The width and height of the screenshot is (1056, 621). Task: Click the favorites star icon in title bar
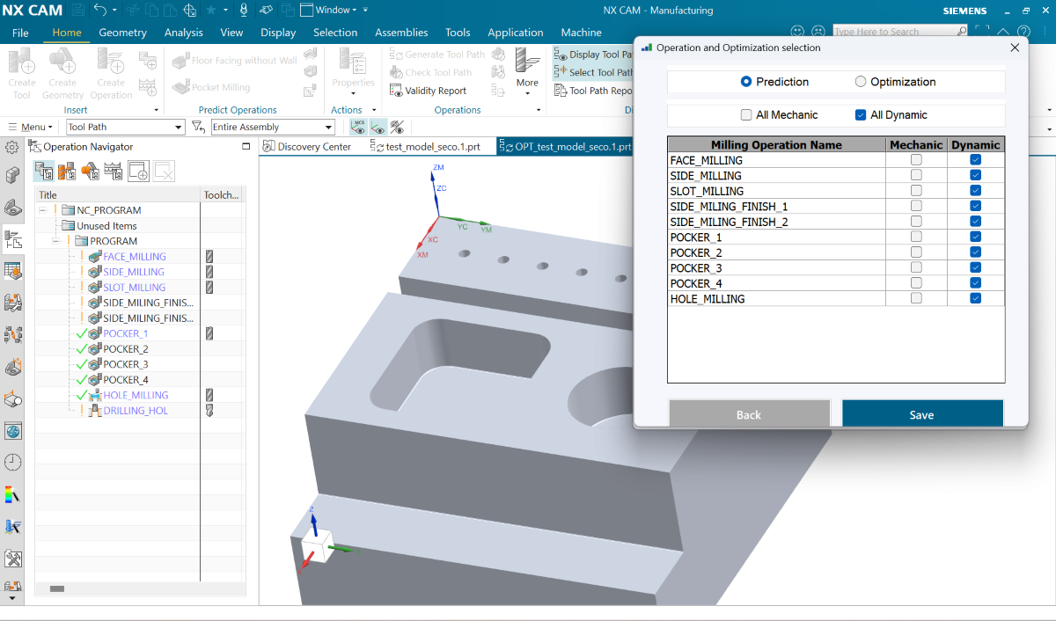point(211,11)
